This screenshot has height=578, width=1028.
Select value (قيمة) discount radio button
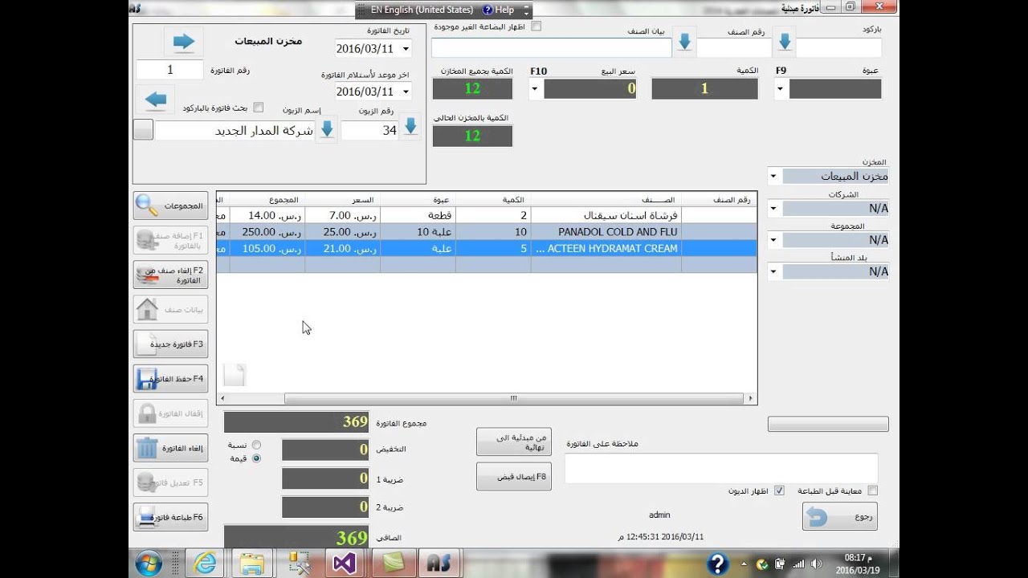tap(256, 458)
